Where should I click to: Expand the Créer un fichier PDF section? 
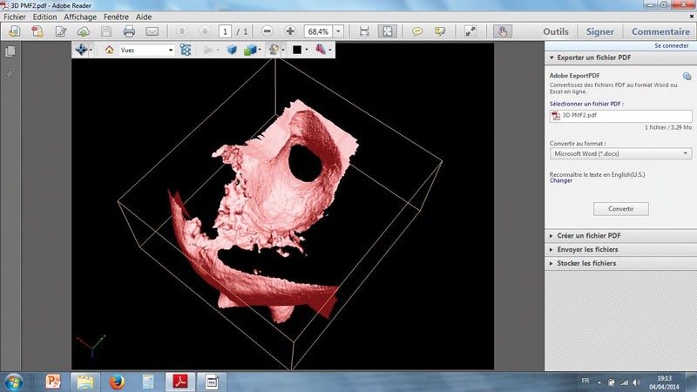(587, 235)
